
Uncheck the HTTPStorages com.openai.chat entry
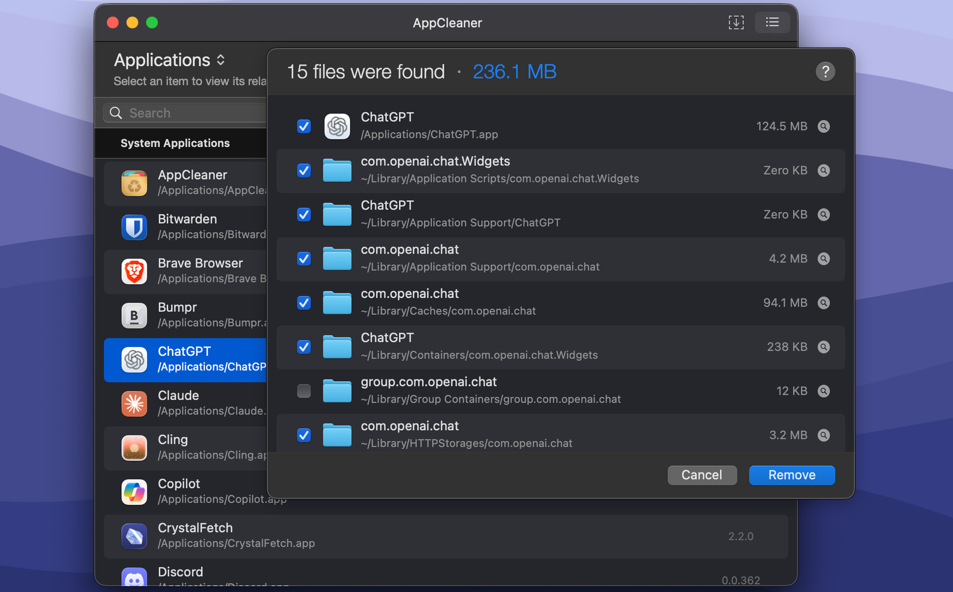[x=303, y=435]
